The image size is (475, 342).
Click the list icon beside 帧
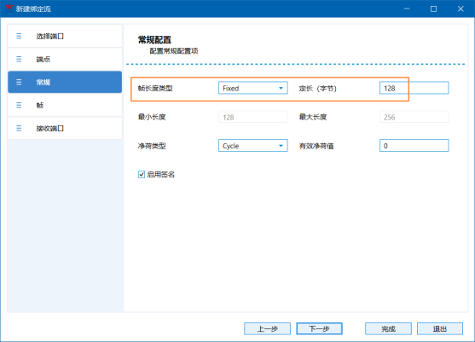click(19, 105)
